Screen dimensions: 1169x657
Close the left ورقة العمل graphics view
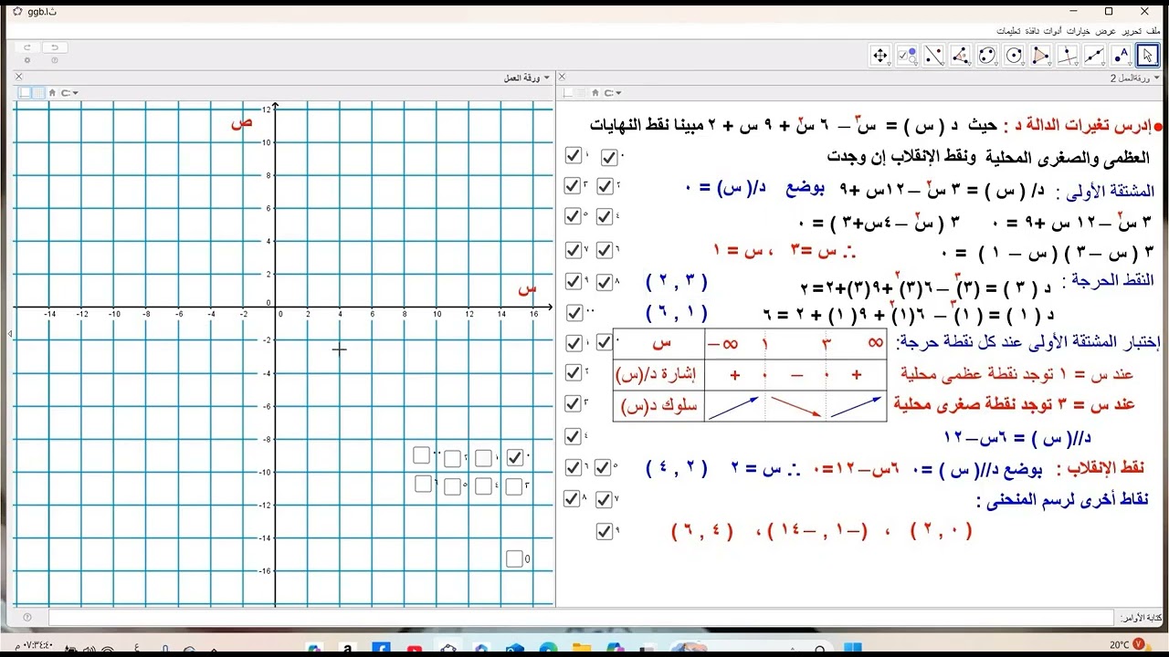coord(19,78)
